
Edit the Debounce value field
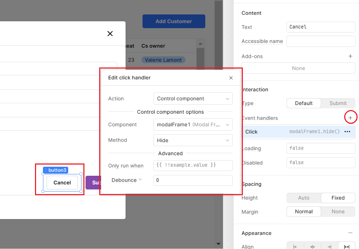coord(193,180)
